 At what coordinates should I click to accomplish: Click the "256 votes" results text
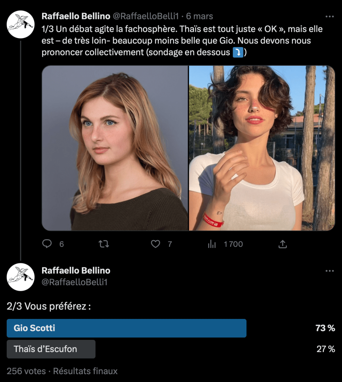(26, 371)
